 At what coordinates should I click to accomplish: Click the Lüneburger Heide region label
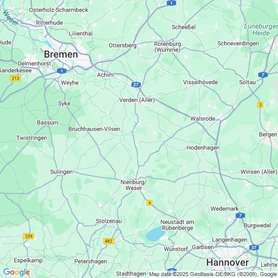coord(261,30)
